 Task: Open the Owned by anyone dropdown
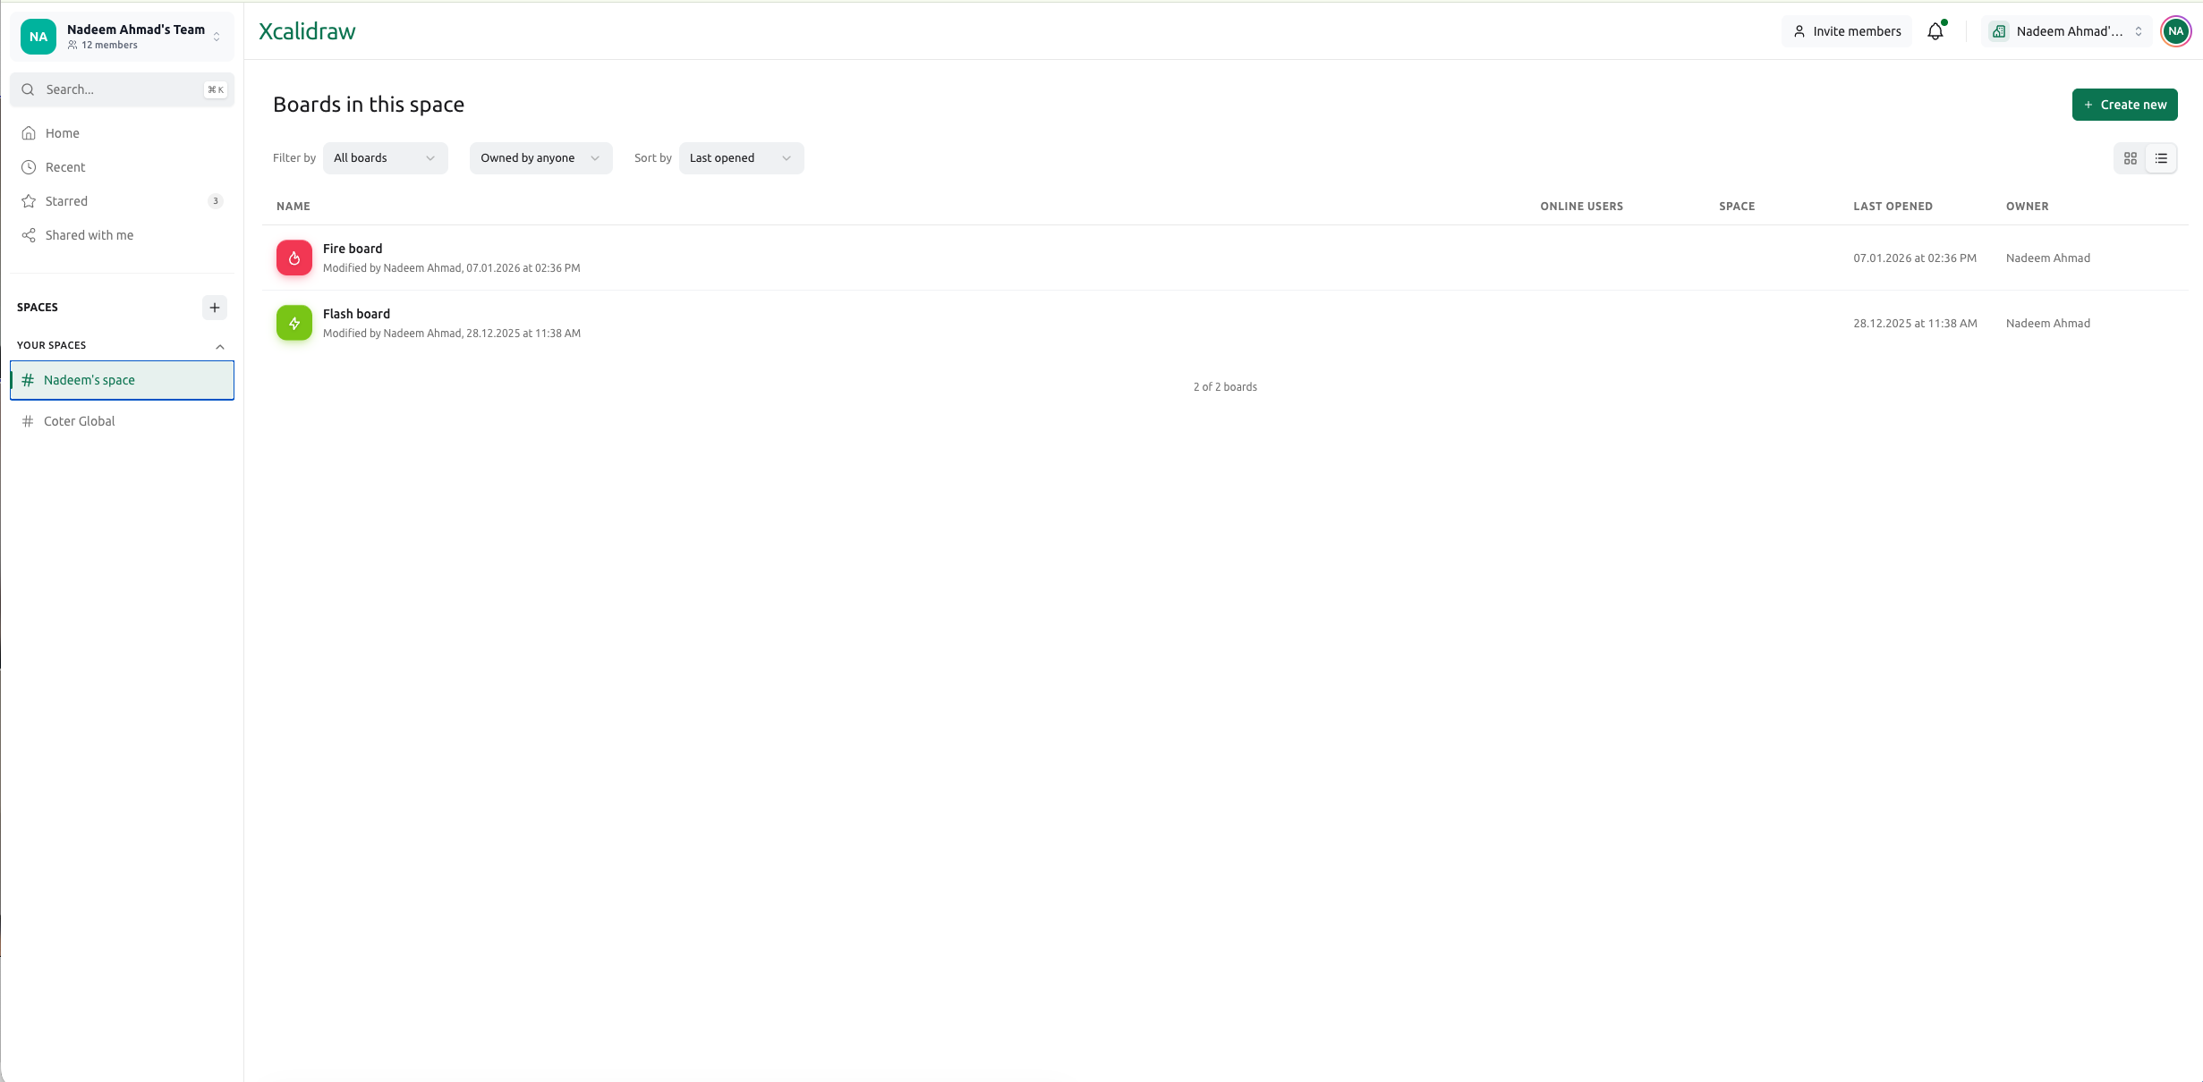[x=540, y=158]
